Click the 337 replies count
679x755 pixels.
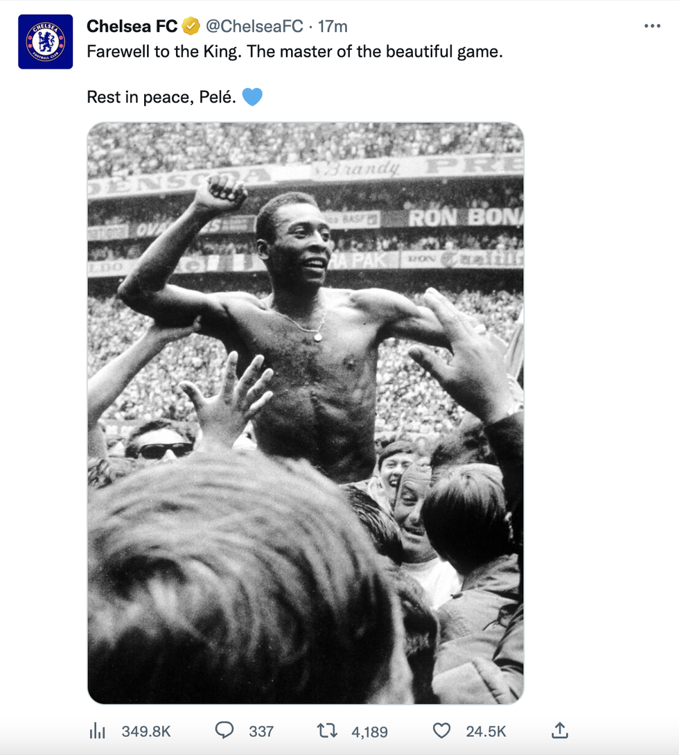(261, 731)
